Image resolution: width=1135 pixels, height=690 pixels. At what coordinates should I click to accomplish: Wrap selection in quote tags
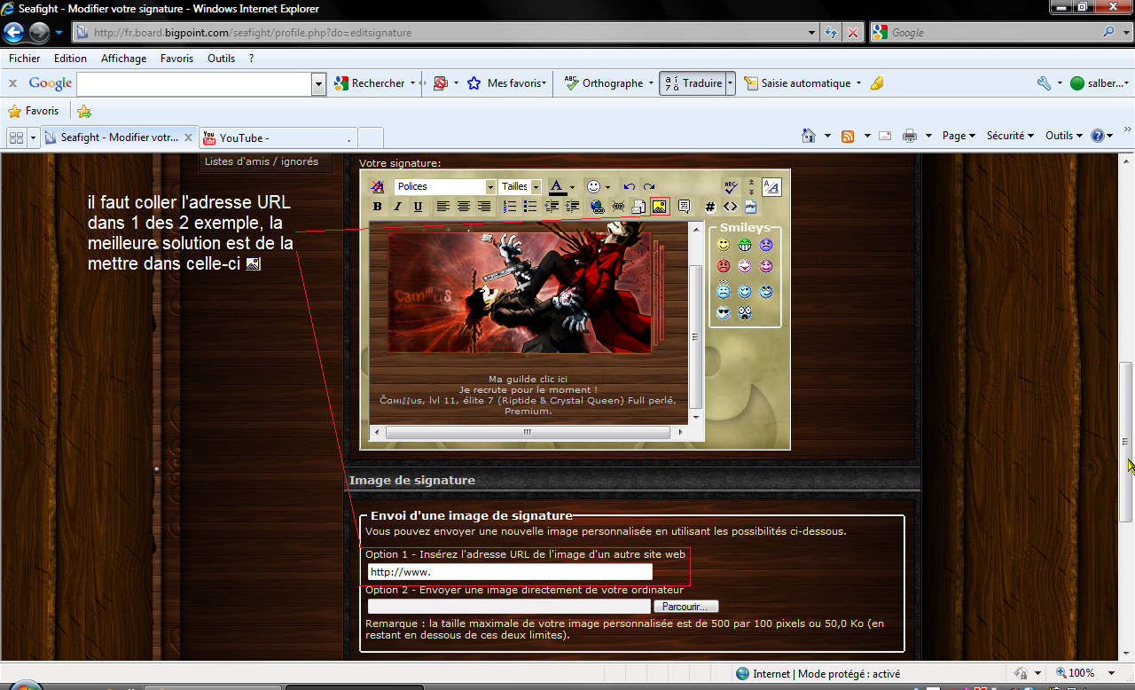point(684,207)
